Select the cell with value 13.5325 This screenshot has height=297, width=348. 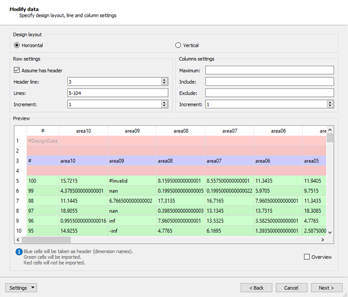click(x=230, y=220)
